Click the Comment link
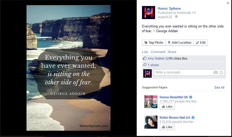 pos(158,52)
